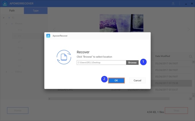The width and height of the screenshot is (195, 121).
Task: Confirm recovery with the OK button
Action: 116,81
